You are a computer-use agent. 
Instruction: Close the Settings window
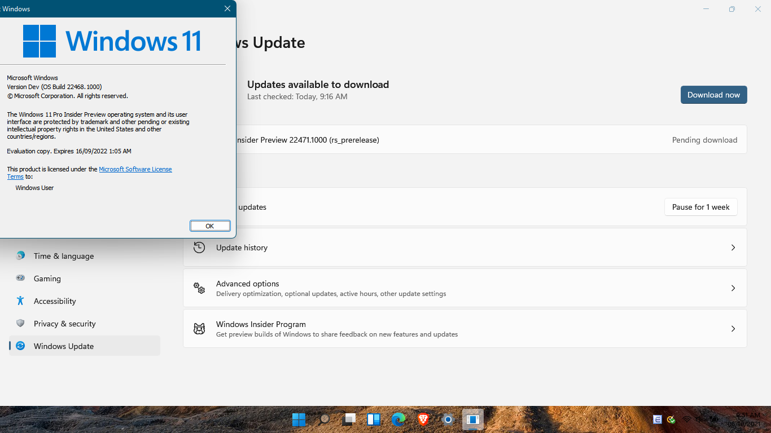[x=758, y=9]
